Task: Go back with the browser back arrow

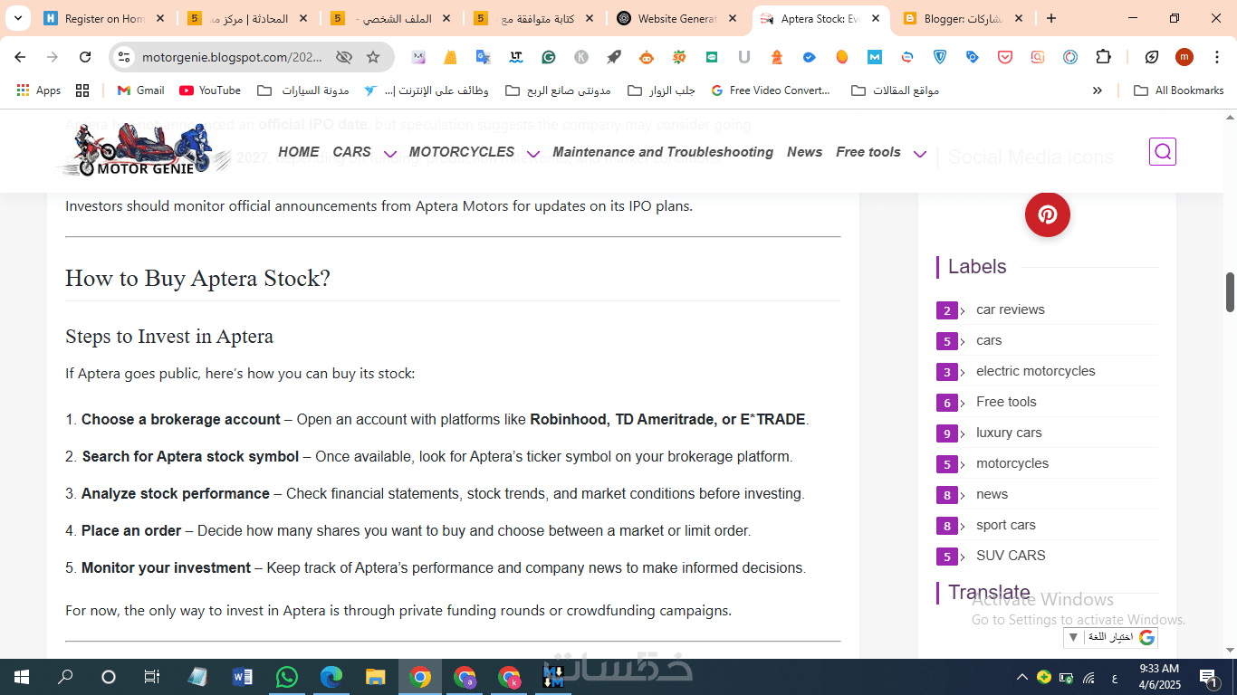Action: 20,57
